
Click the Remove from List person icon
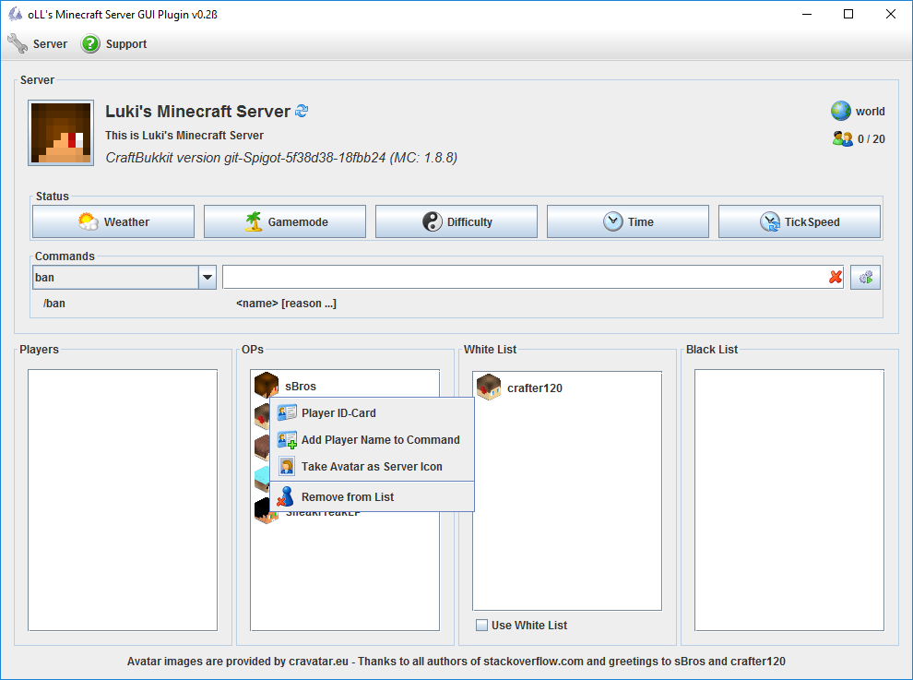click(285, 496)
